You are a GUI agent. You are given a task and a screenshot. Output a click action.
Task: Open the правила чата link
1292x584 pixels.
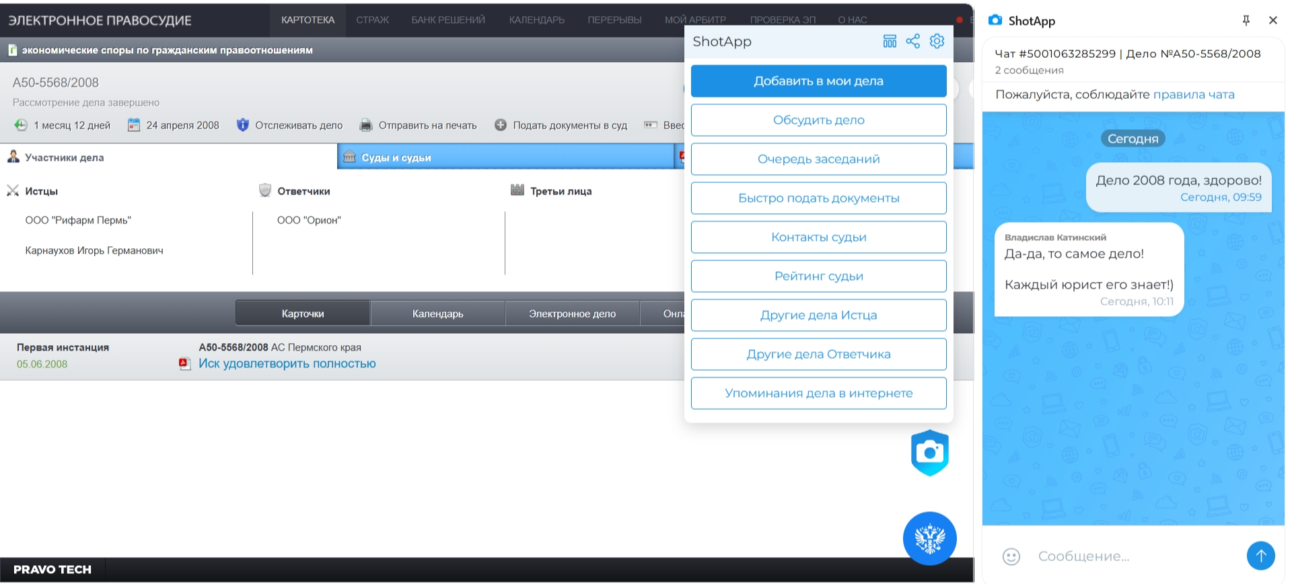[1194, 95]
